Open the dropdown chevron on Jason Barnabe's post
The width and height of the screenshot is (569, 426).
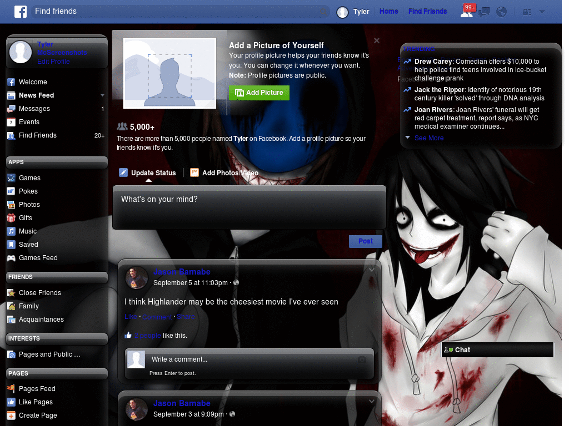[x=371, y=269]
